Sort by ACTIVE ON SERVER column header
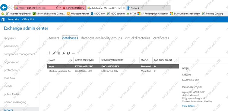Viewport: 228px width, 111px height. pos(87,60)
